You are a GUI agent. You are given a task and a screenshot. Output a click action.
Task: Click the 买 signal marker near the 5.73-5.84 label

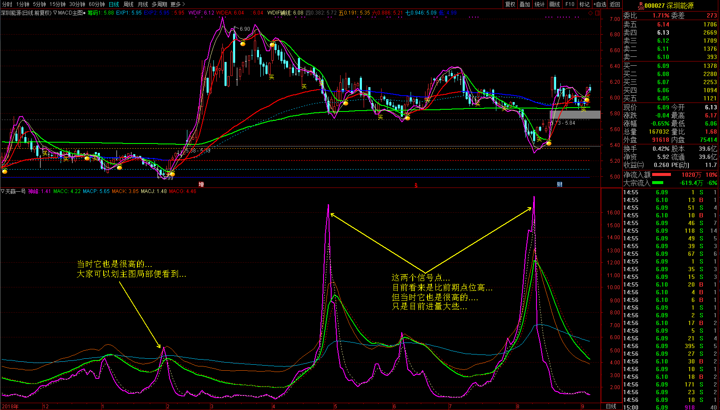[x=539, y=139]
